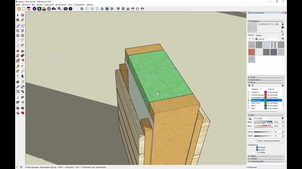Click the Zoom Extents tool
The height and width of the screenshot is (169, 302).
(x=18, y=92)
